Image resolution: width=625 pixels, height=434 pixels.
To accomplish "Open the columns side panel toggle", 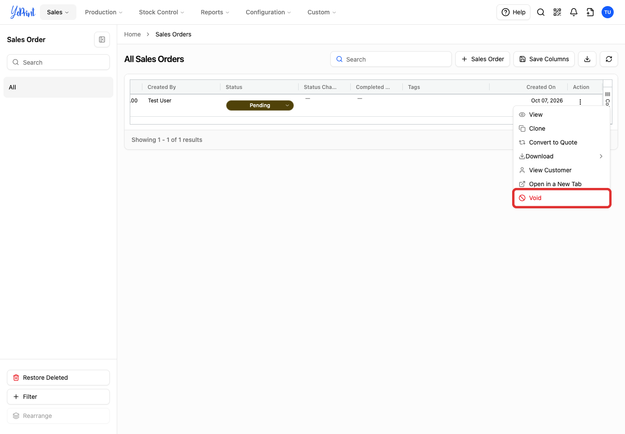I will (608, 99).
